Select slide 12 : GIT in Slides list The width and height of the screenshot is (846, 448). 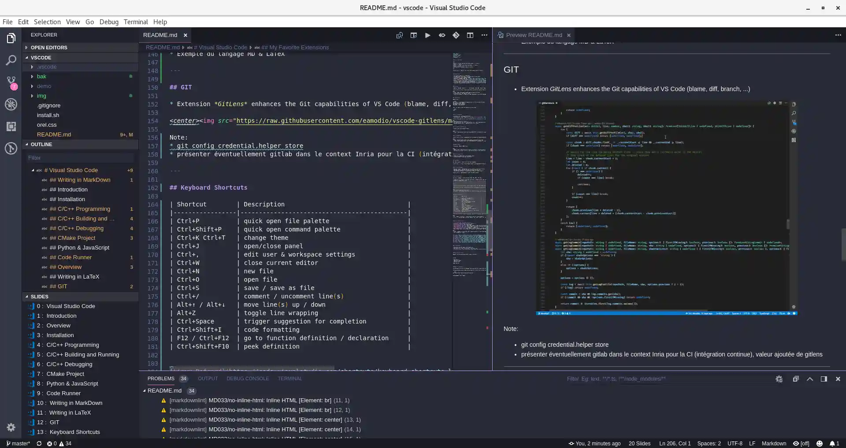tap(54, 422)
